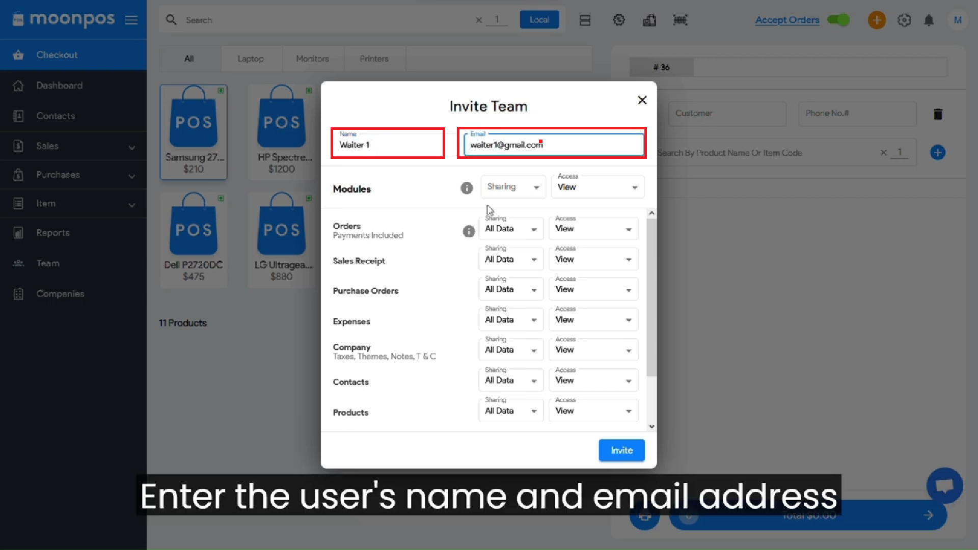Viewport: 978px width, 550px height.
Task: Toggle the Accept Orders switch
Action: point(838,20)
